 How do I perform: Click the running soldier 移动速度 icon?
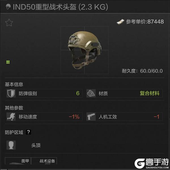11,117
